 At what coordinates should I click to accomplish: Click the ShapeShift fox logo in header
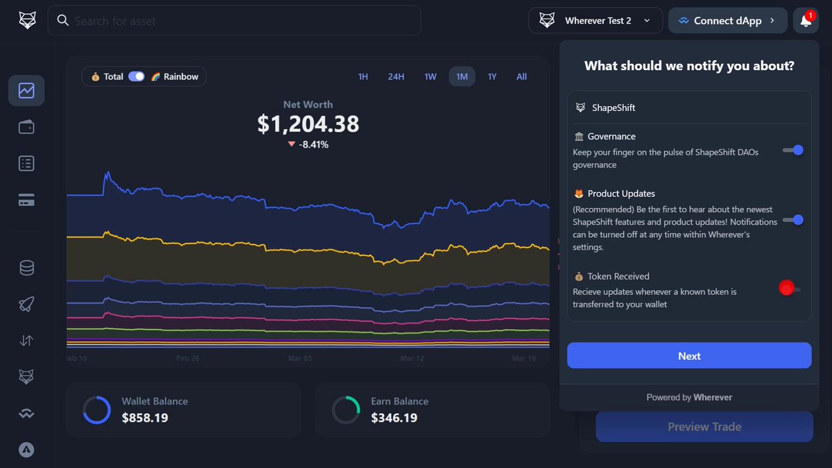[x=27, y=21]
